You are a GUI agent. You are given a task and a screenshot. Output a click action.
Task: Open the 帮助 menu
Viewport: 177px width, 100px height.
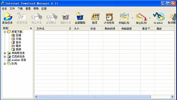click(x=36, y=9)
